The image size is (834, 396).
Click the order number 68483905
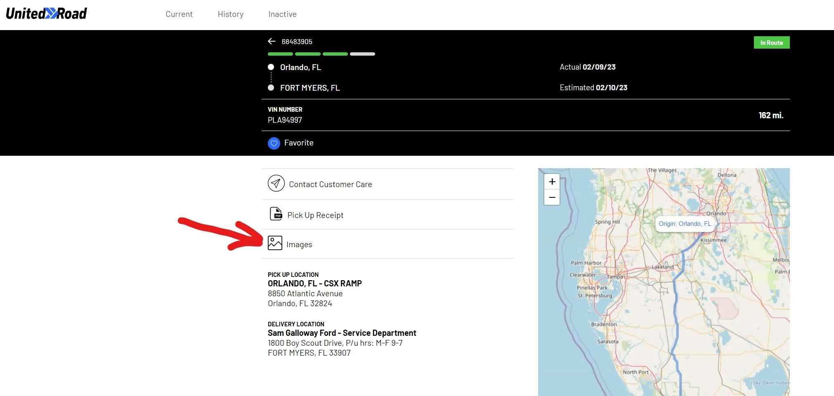[x=297, y=42]
